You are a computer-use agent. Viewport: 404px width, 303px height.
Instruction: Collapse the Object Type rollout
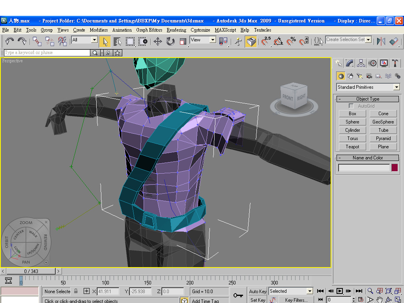(x=368, y=99)
